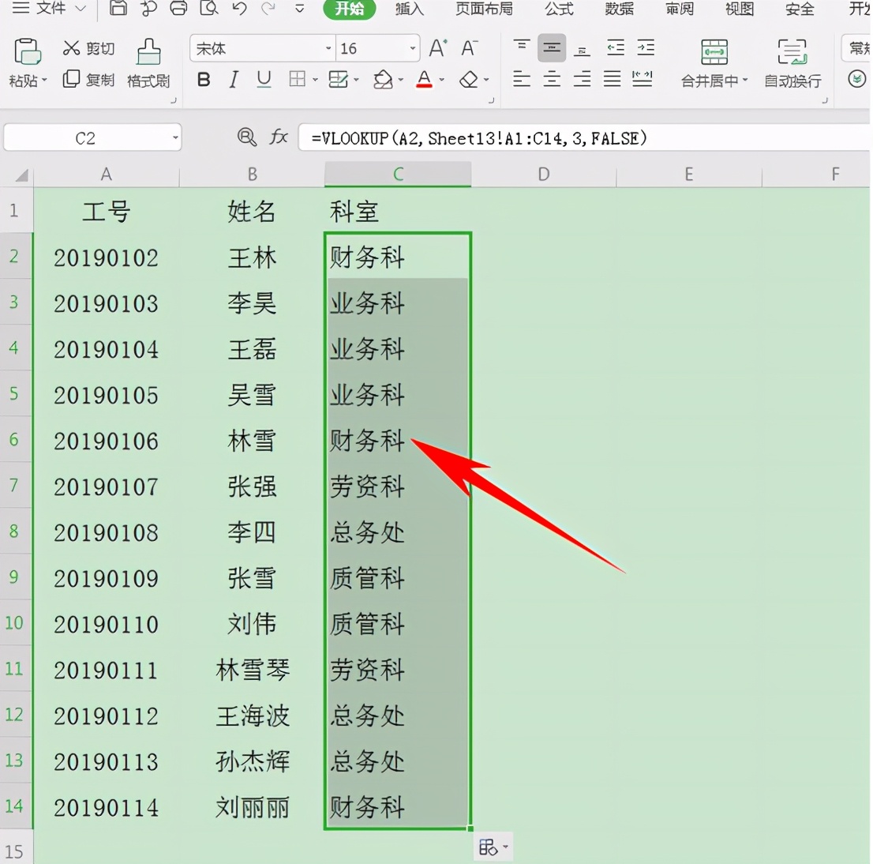Viewport: 873px width, 864px height.
Task: Click the Save icon in quick toolbar
Action: pyautogui.click(x=118, y=8)
